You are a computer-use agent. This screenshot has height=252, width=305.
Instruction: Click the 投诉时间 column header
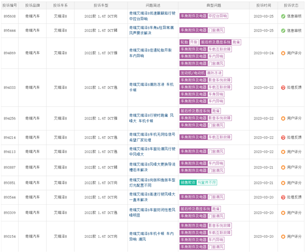click(263, 6)
